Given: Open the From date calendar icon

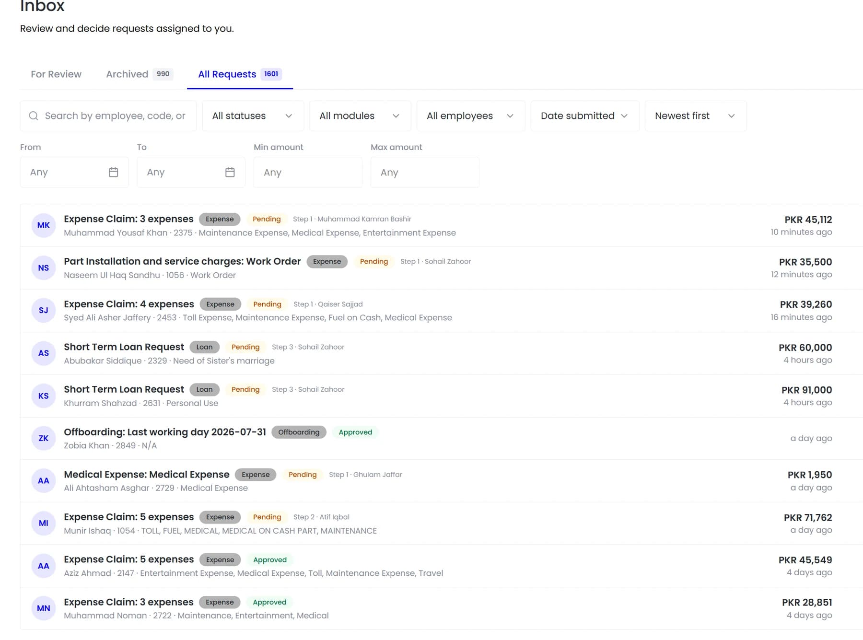Looking at the screenshot, I should [x=113, y=172].
